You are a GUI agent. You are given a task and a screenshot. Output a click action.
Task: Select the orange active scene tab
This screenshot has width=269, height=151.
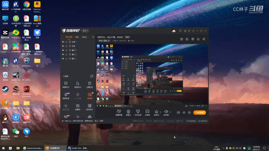pyautogui.click(x=69, y=37)
